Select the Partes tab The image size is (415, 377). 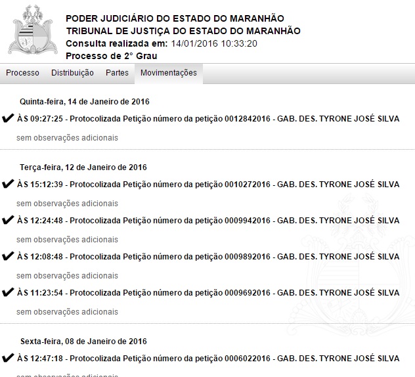point(117,73)
